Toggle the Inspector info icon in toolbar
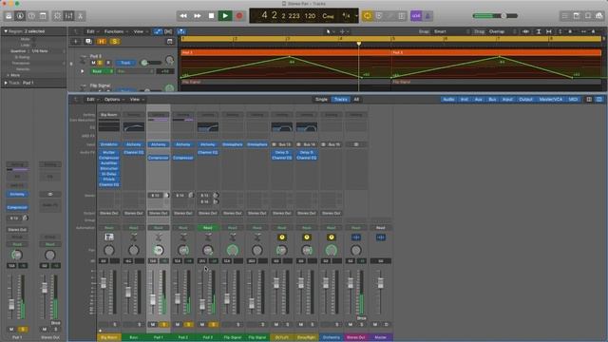The image size is (608, 342). [x=20, y=16]
